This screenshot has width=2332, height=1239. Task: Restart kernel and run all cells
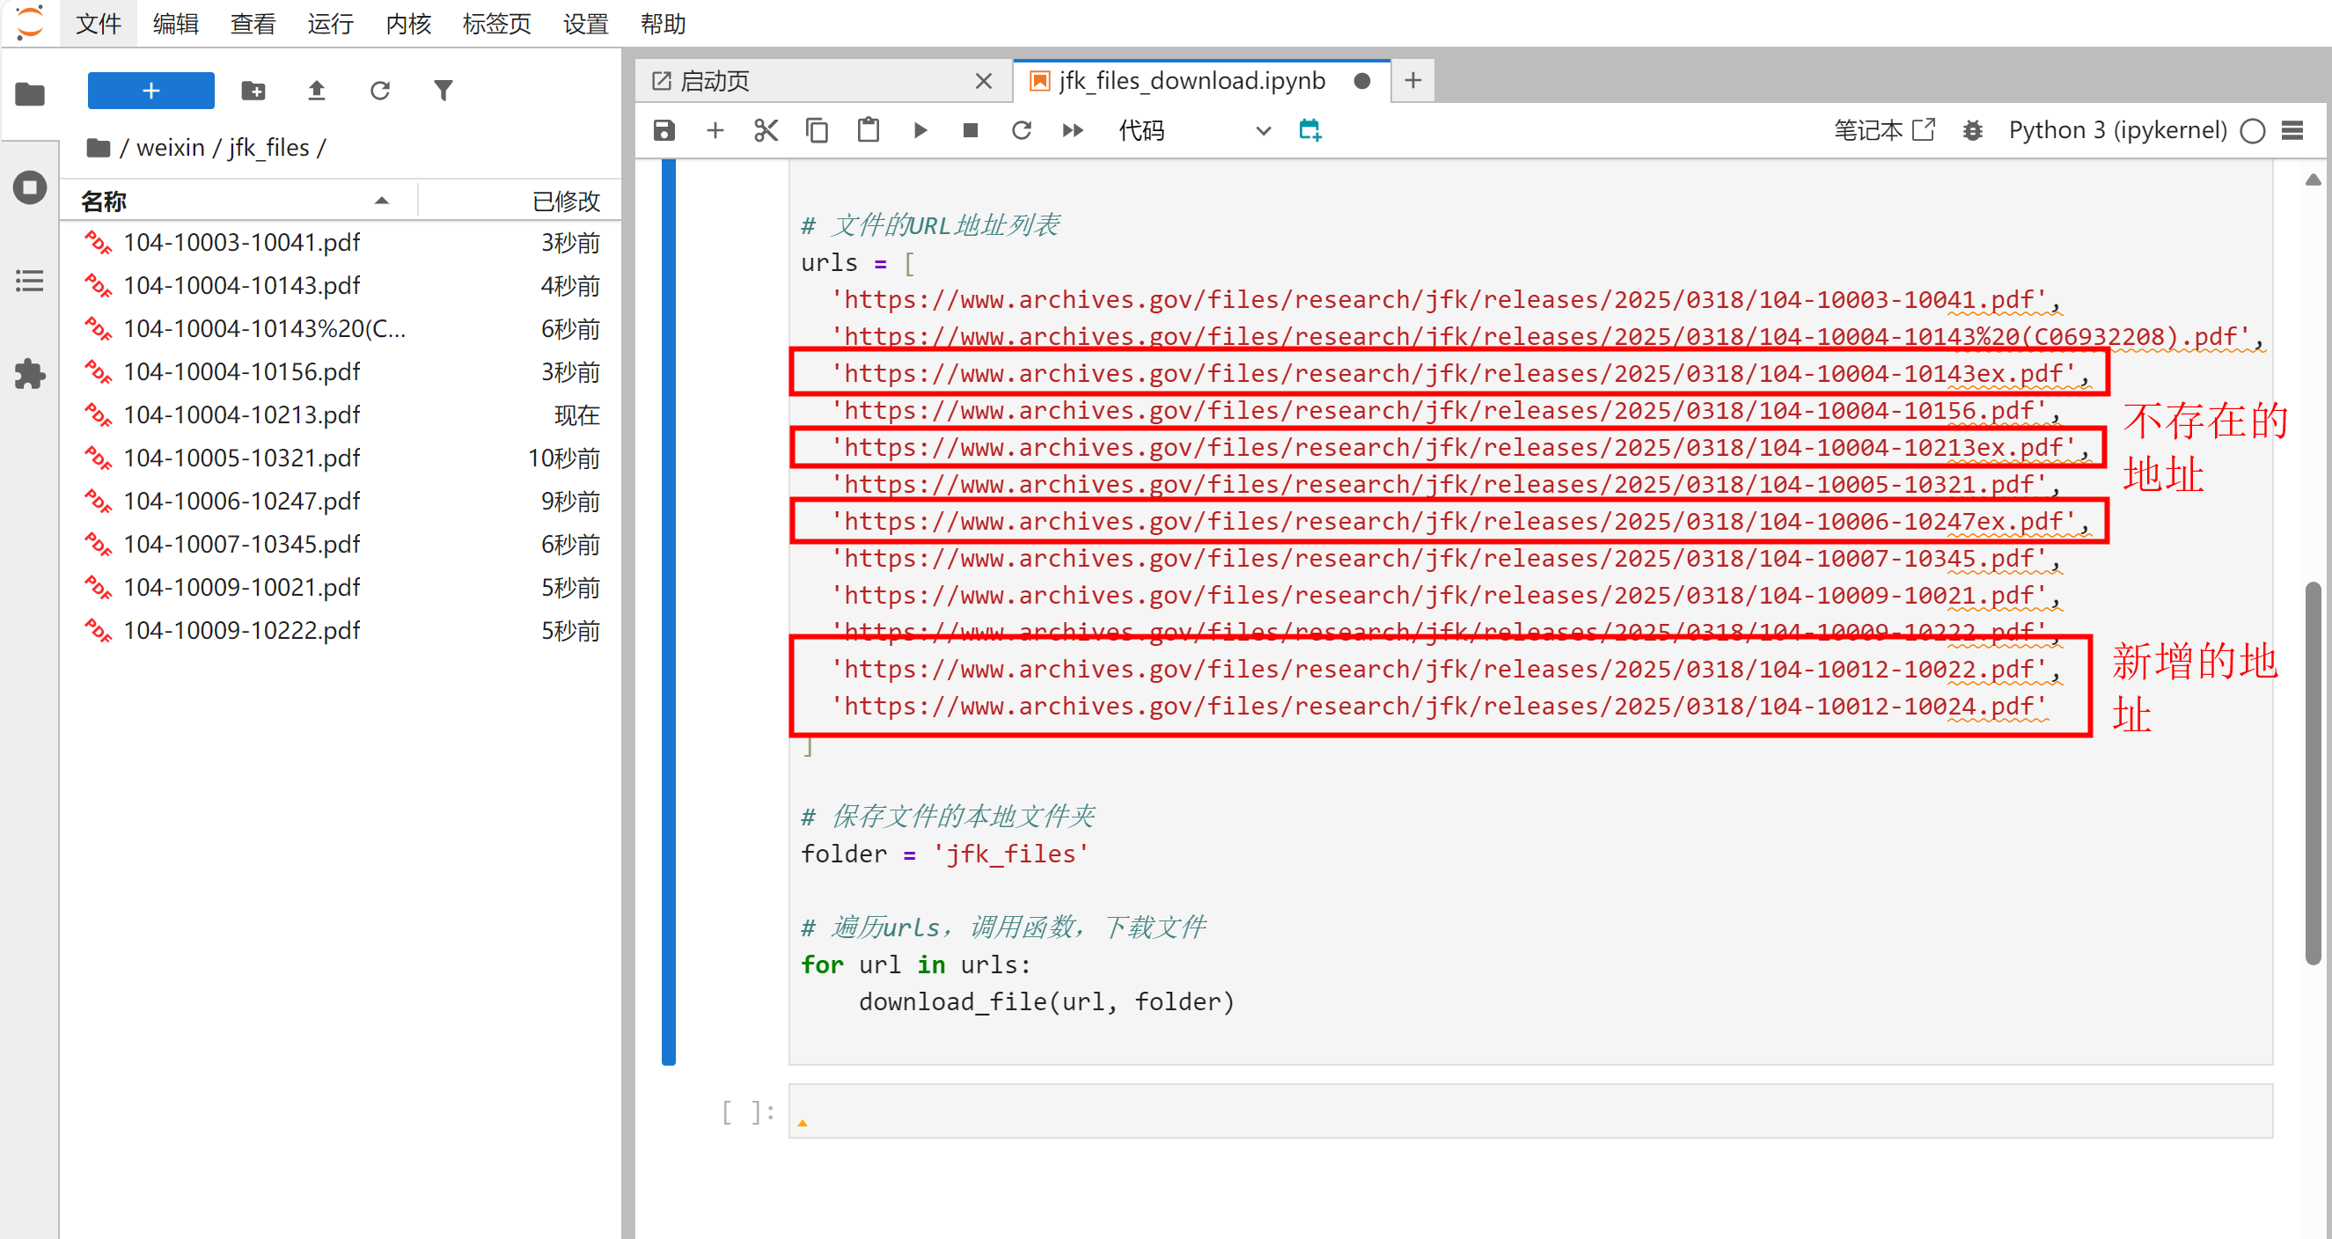(x=1073, y=130)
